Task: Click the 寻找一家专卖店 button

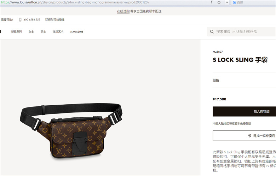Action: click(244, 136)
